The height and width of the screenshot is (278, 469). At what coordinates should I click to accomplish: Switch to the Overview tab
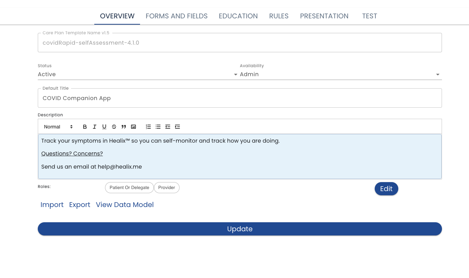117,16
